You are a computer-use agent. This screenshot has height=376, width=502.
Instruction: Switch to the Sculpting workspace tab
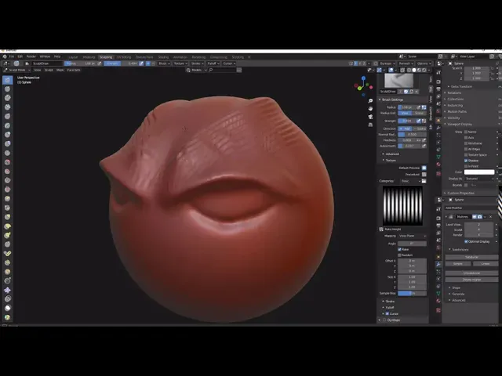pos(106,56)
